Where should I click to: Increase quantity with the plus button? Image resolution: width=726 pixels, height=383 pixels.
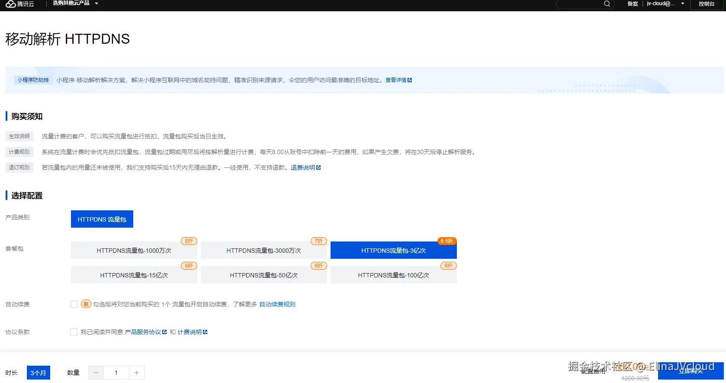[x=137, y=373]
